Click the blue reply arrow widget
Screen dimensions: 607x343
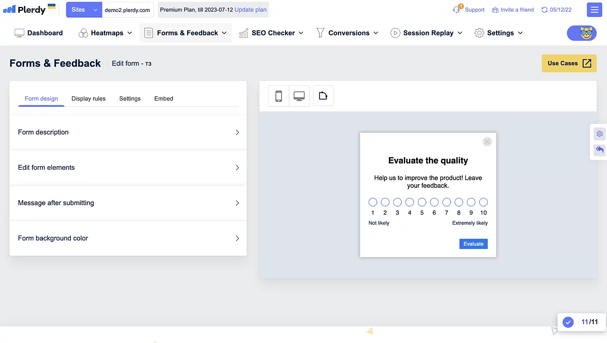[600, 150]
